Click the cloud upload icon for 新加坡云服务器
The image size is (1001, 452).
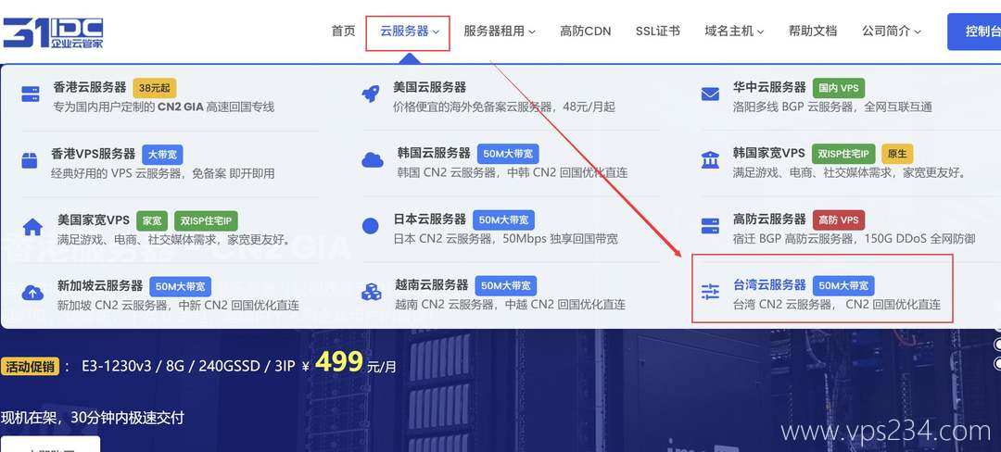click(32, 293)
